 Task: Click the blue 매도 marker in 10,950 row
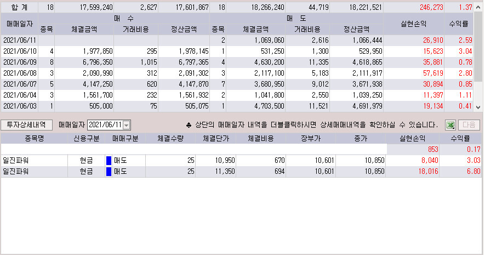coord(109,161)
